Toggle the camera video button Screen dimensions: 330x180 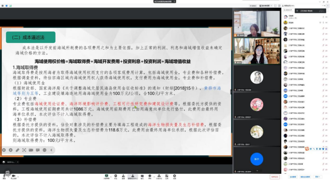[x=13, y=177]
